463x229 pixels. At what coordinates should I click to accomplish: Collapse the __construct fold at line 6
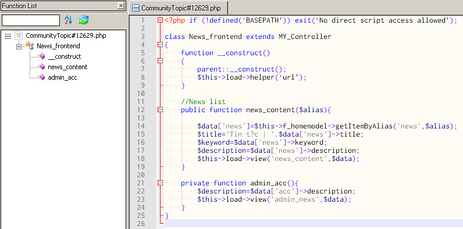[x=160, y=61]
